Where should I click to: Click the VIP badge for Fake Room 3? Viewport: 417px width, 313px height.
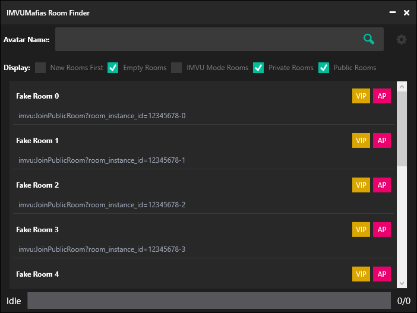tap(361, 229)
